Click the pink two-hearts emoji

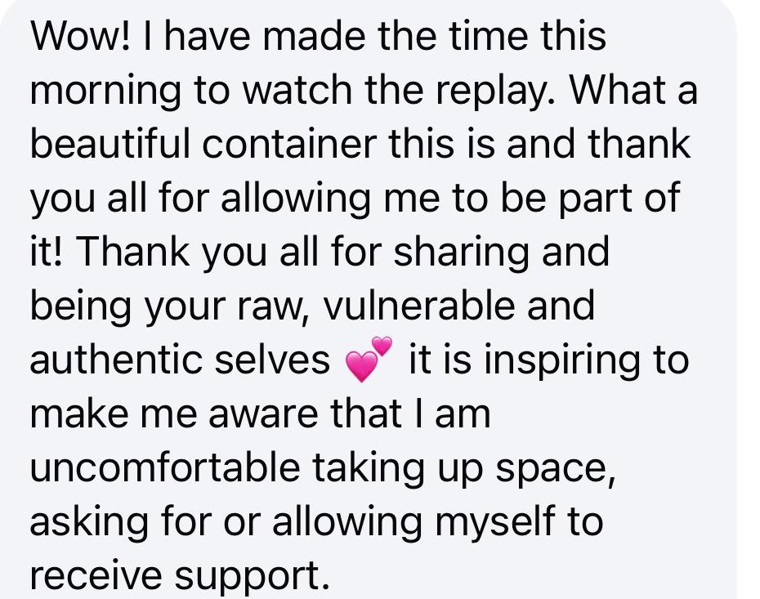(369, 359)
